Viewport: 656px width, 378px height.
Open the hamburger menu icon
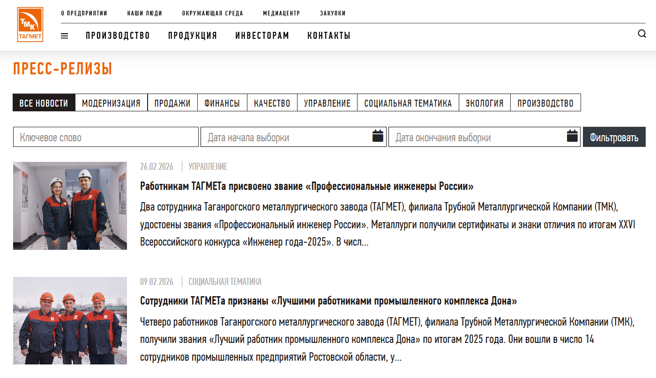[65, 36]
